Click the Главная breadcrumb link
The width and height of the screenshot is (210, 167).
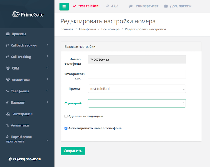click(x=67, y=29)
